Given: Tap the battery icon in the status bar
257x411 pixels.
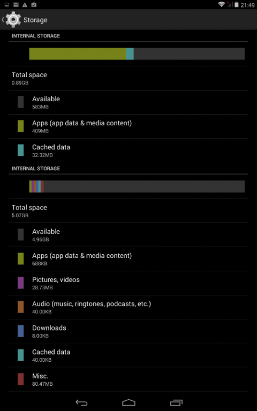Looking at the screenshot, I should click(x=237, y=5).
